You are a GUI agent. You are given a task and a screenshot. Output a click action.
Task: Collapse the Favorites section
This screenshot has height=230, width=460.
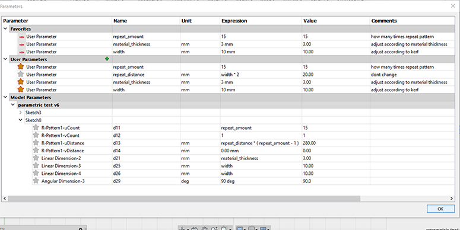(x=5, y=29)
